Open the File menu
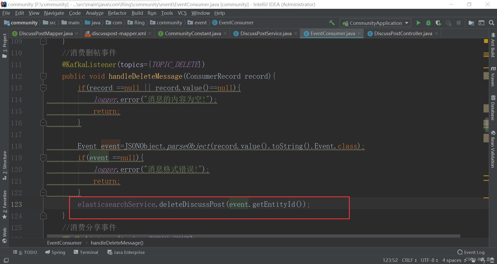 coord(6,13)
